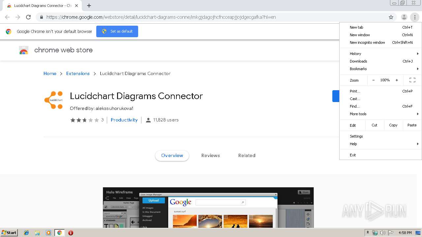This screenshot has height=237, width=422.
Task: Expand the Bookmarks submenu
Action: [x=381, y=69]
